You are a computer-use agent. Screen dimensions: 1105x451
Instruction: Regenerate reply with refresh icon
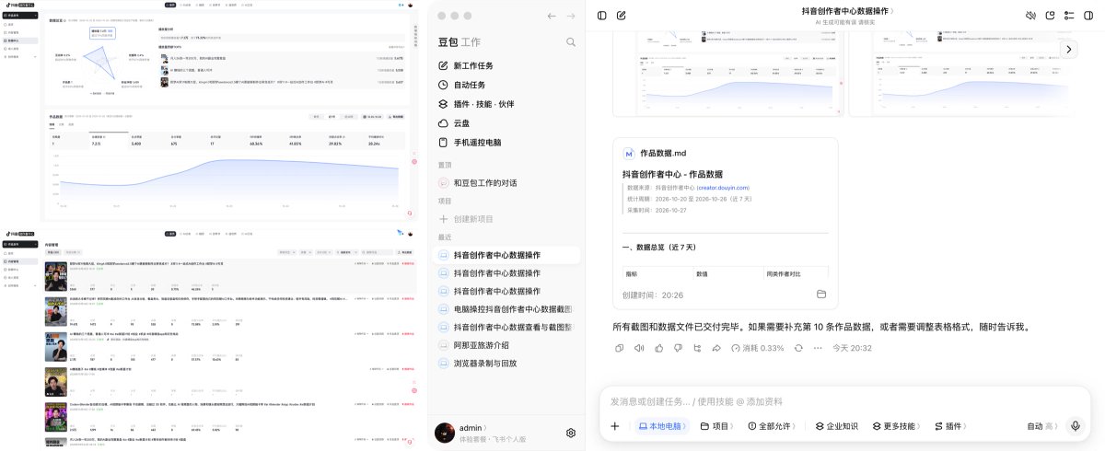click(797, 349)
